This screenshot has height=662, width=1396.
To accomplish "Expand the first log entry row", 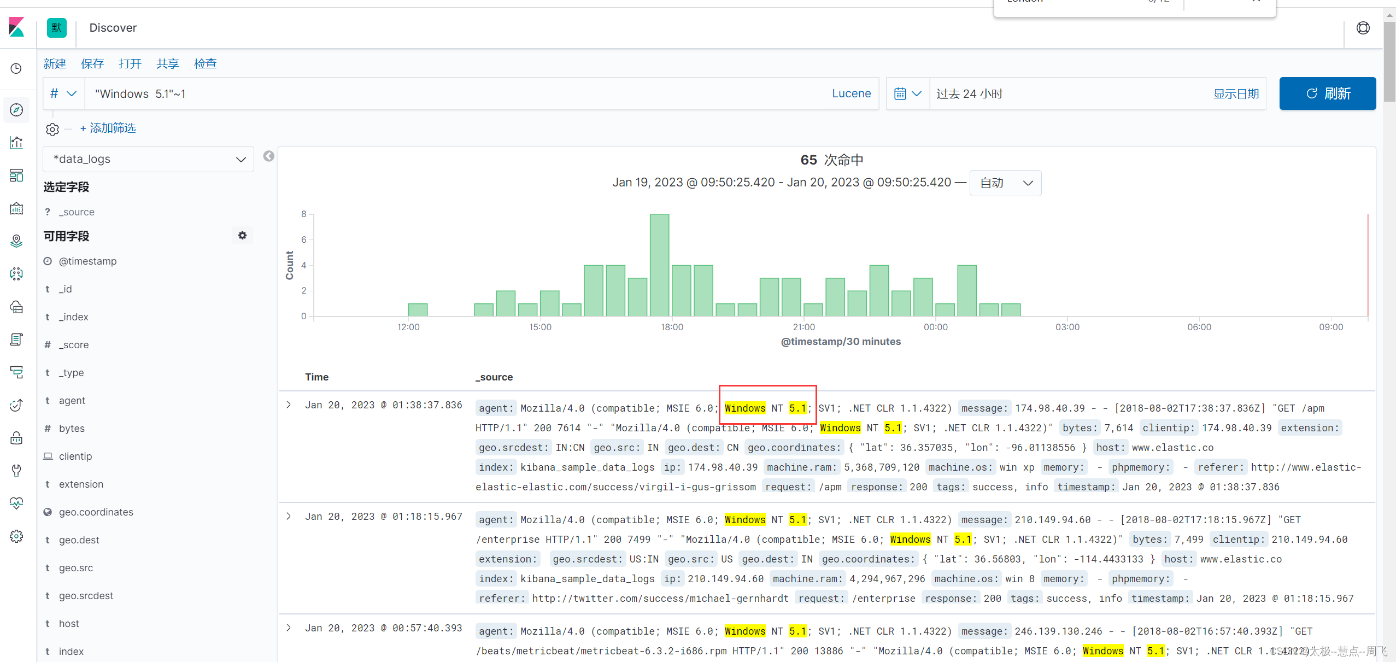I will [289, 405].
